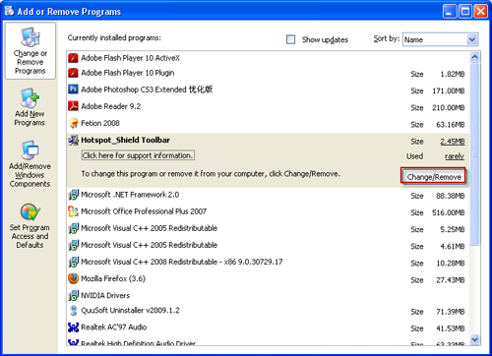Viewport: 492px width, 356px height.
Task: Select the Change or Remove Programs icon
Action: (x=31, y=36)
